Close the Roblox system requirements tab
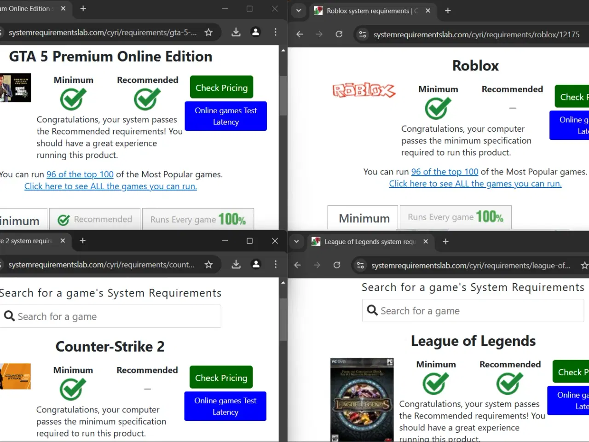The width and height of the screenshot is (589, 442). (428, 11)
